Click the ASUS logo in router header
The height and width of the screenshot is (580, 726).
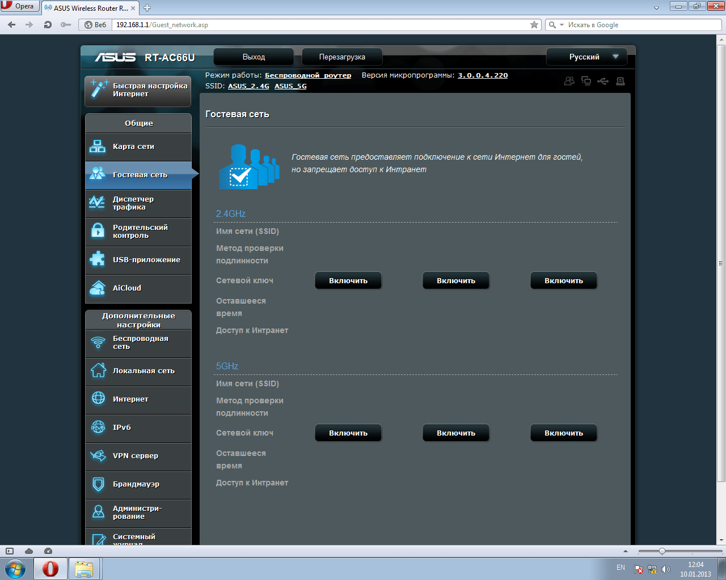(115, 57)
